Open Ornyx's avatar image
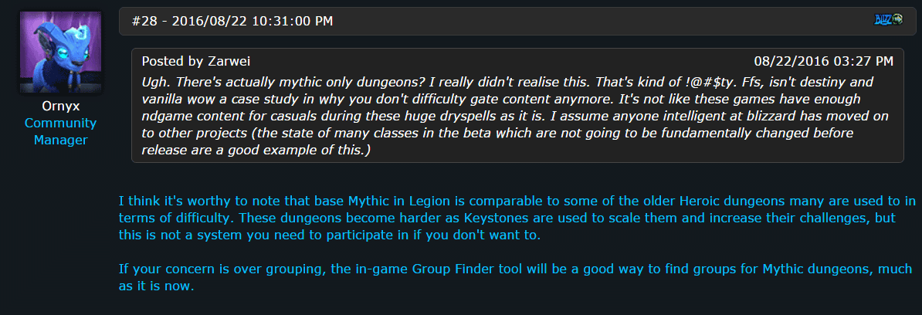This screenshot has height=315, width=922. [59, 52]
